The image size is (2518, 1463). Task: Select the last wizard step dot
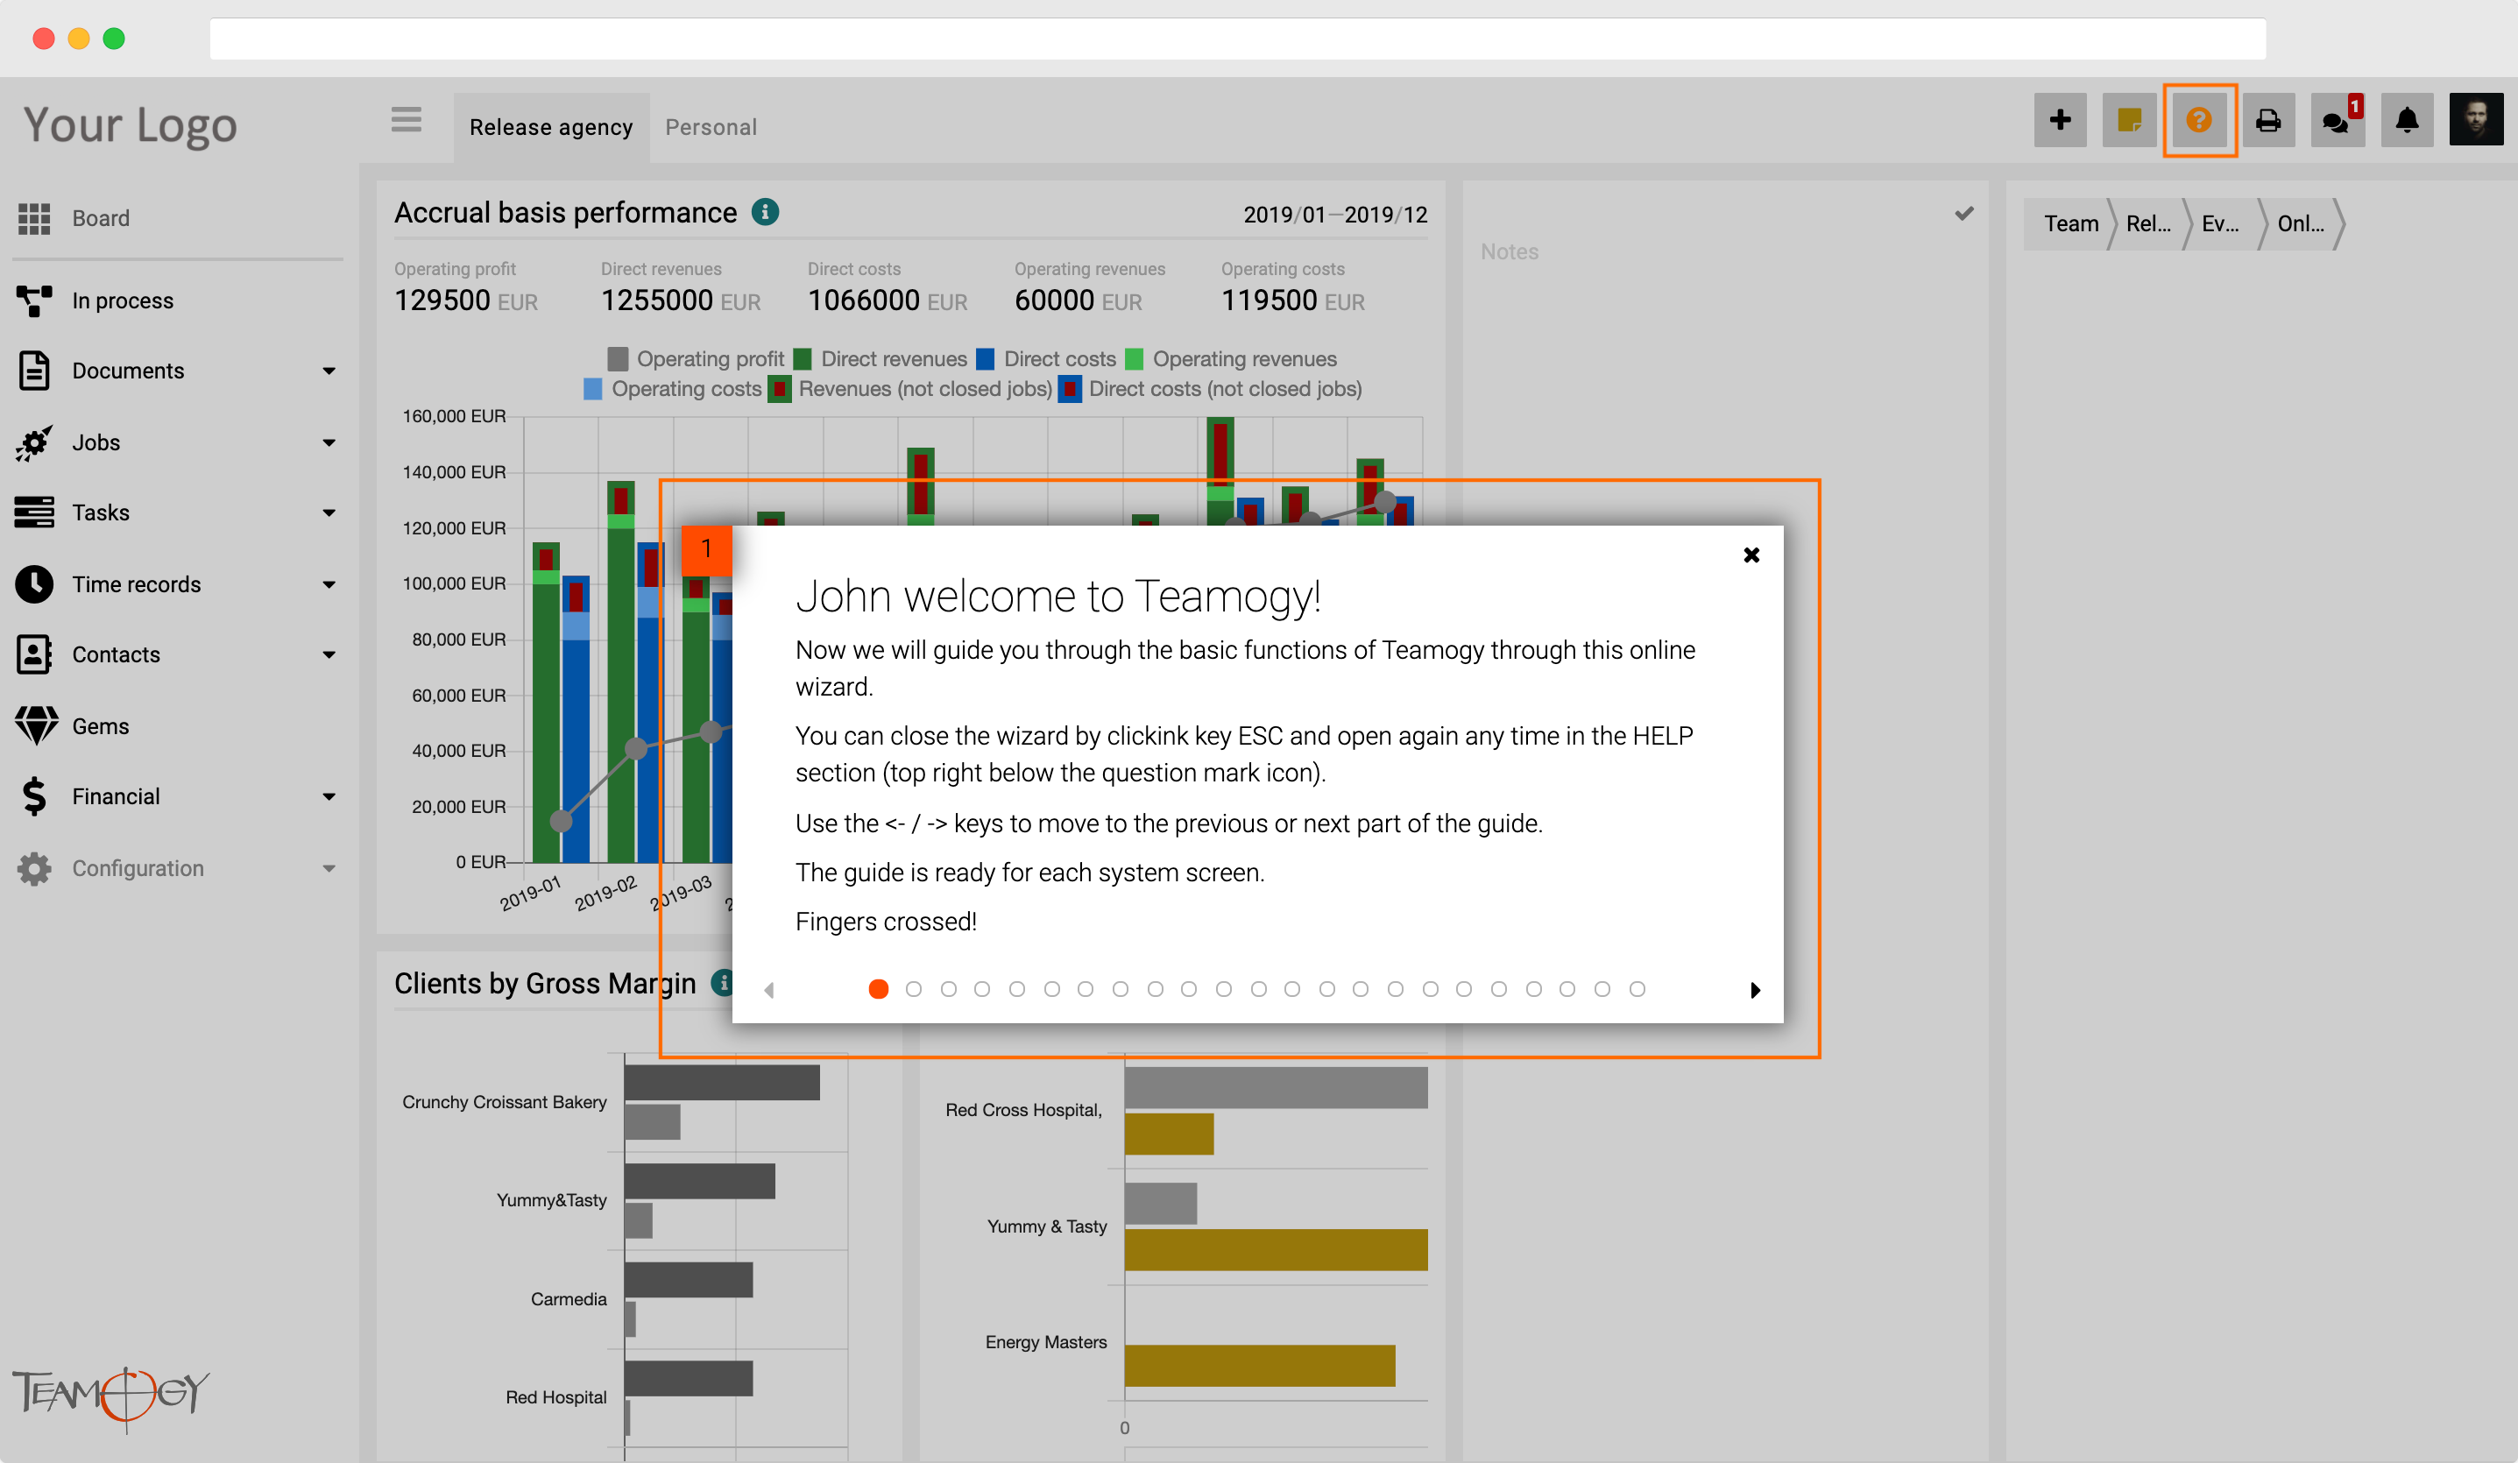coord(1637,988)
